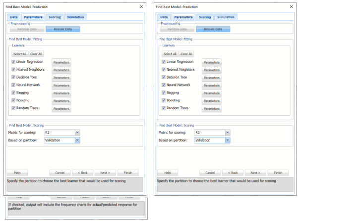Click Clear All in right dialog Learners

tap(185, 54)
